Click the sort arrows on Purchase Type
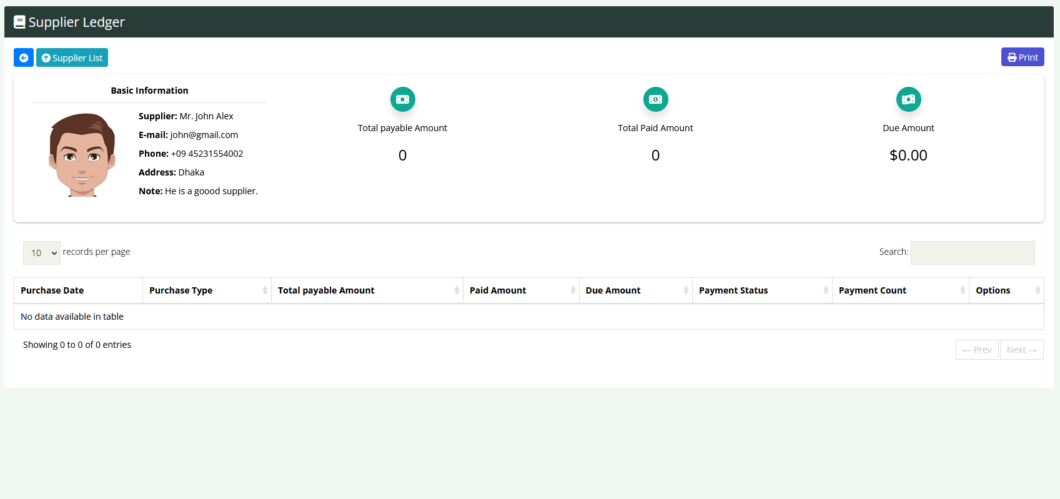The height and width of the screenshot is (499, 1060). [265, 290]
